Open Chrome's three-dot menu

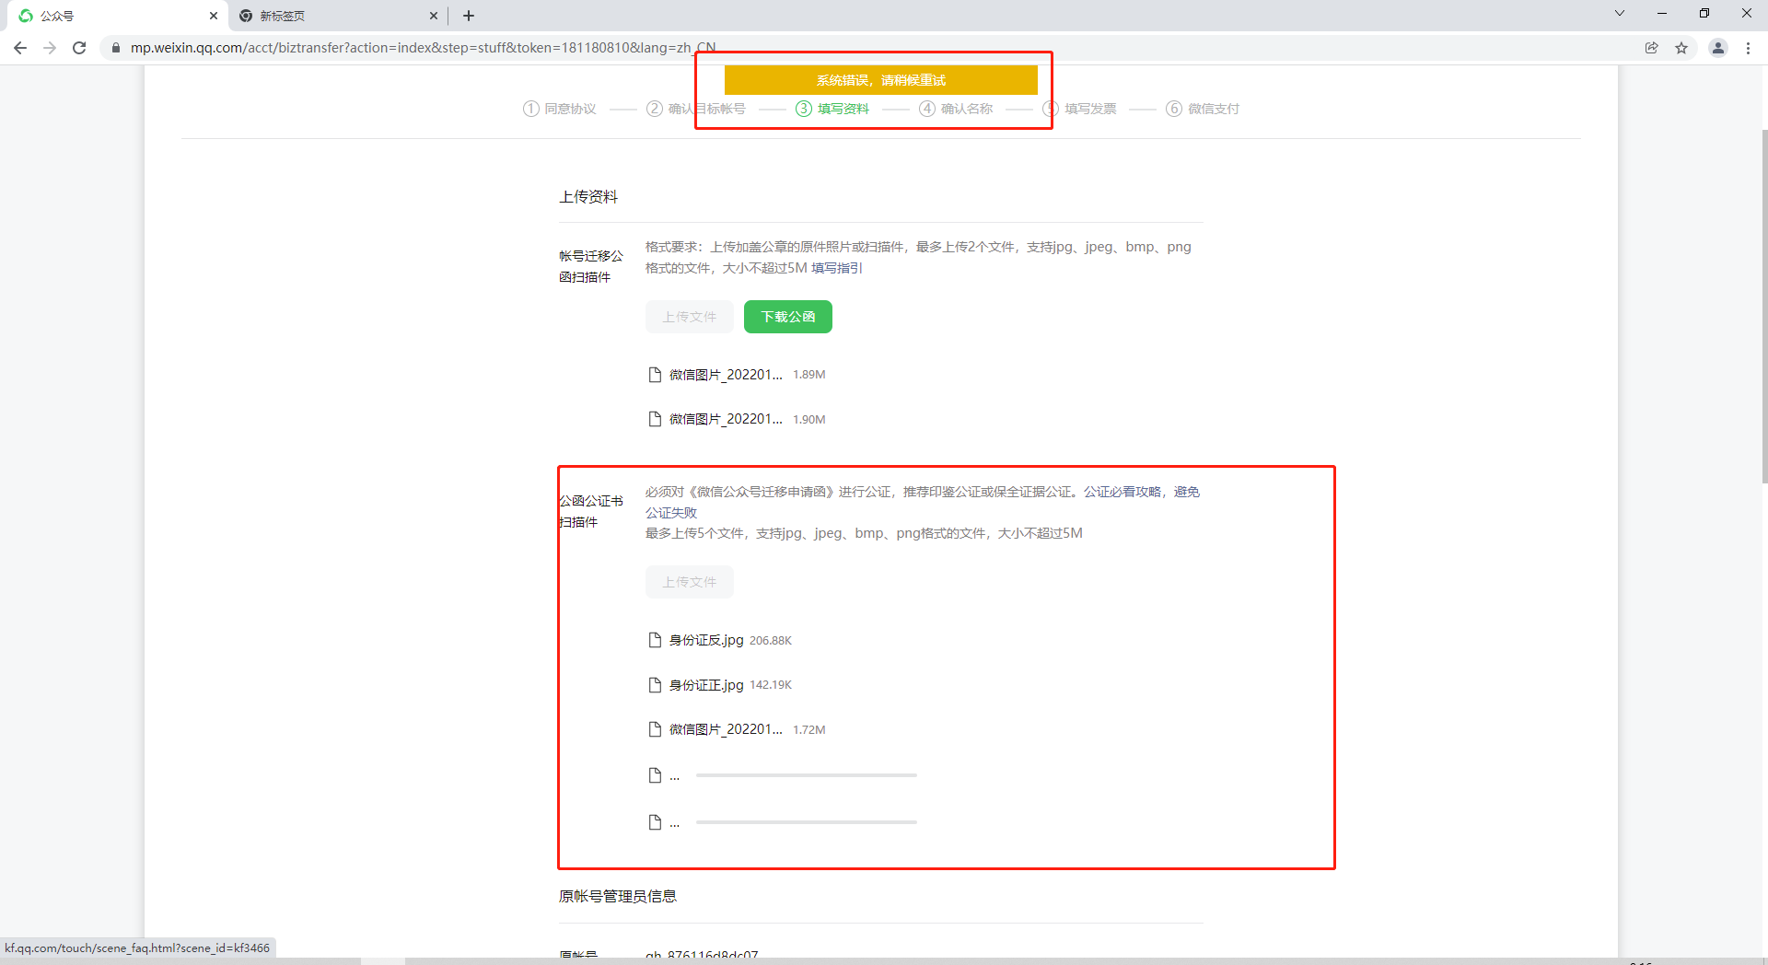click(1748, 48)
